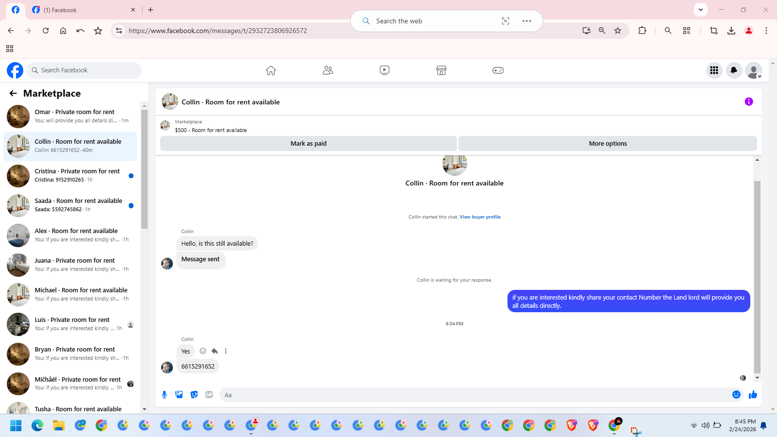
Task: Open Michael Room for rent available chat
Action: (70, 295)
